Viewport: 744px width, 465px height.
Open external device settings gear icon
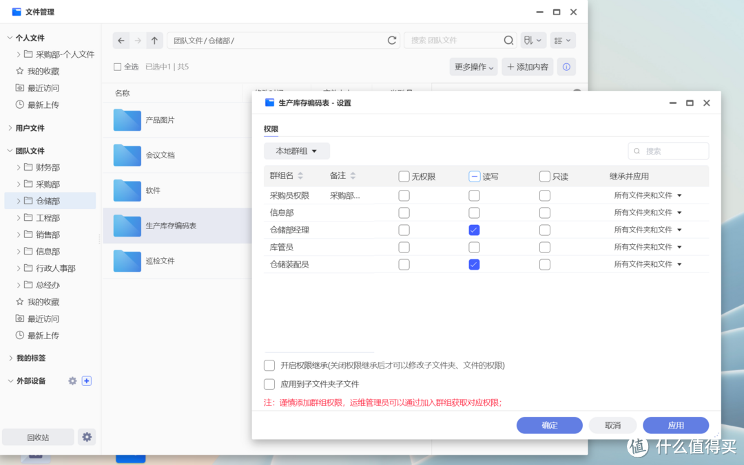[x=72, y=380]
